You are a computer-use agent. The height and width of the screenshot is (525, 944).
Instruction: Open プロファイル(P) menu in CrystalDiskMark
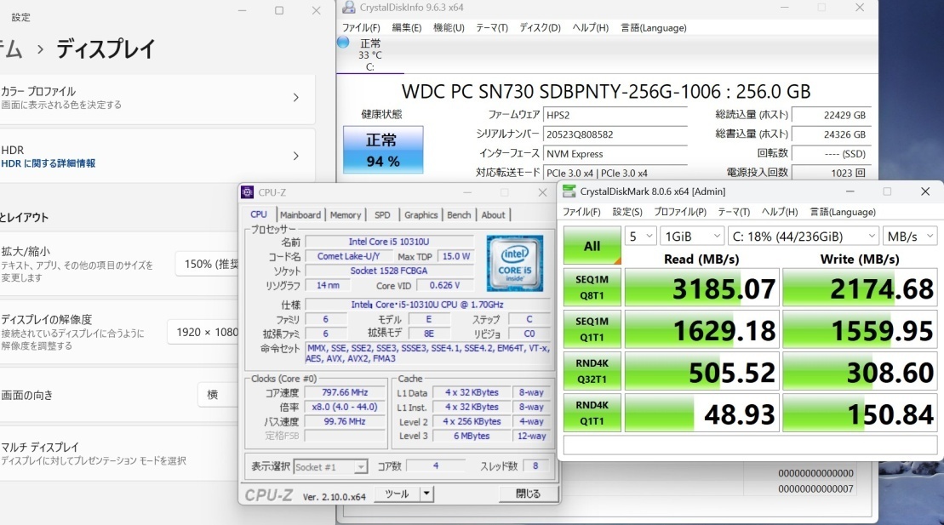tap(680, 212)
